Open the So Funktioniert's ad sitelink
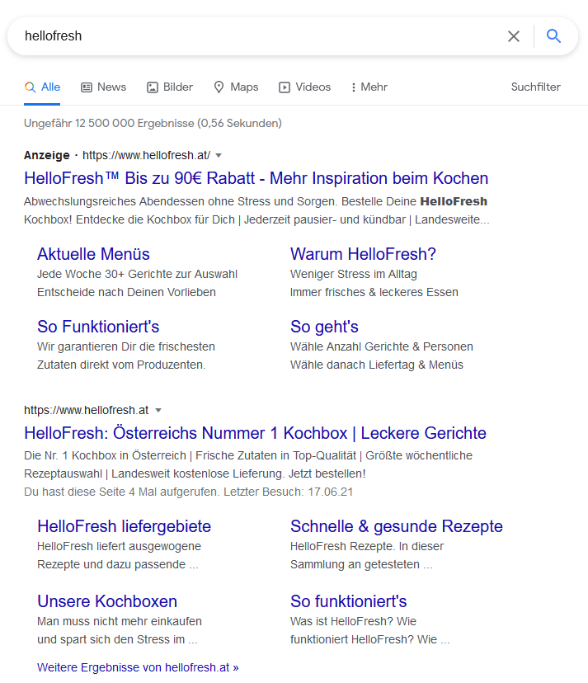The width and height of the screenshot is (588, 683). pyautogui.click(x=98, y=327)
